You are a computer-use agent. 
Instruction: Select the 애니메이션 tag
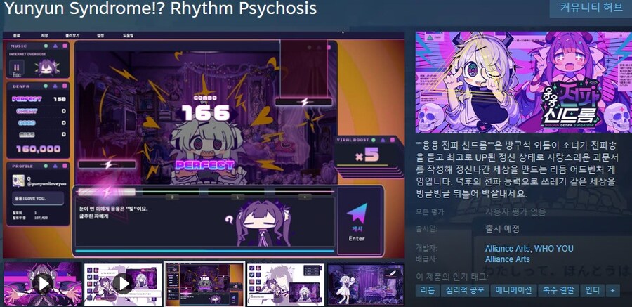[x=514, y=290]
